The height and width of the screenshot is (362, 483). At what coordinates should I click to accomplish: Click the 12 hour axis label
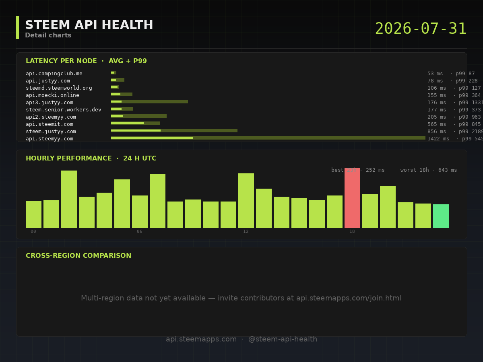click(x=246, y=232)
